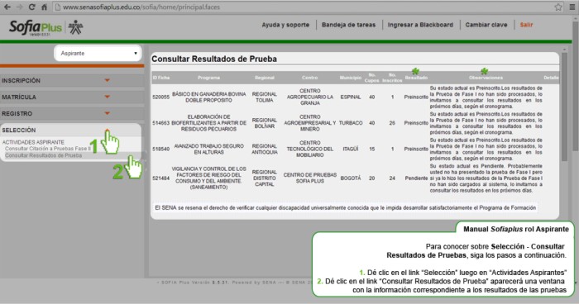This screenshot has height=304, width=579.
Task: Click CENTRO TECNOLÓGICO DEL MOBILIARIO cell
Action: [x=310, y=149]
